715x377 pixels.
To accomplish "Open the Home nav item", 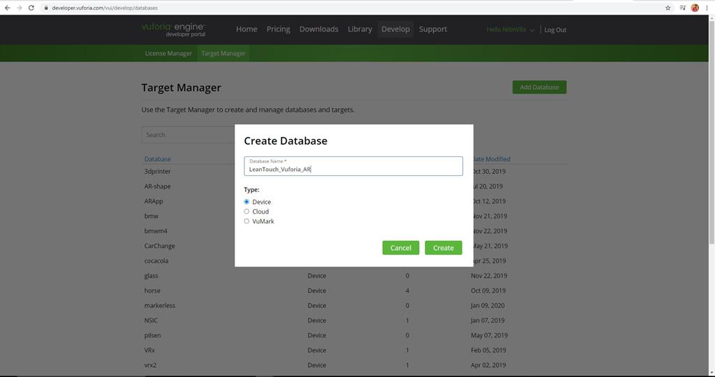I will point(246,29).
